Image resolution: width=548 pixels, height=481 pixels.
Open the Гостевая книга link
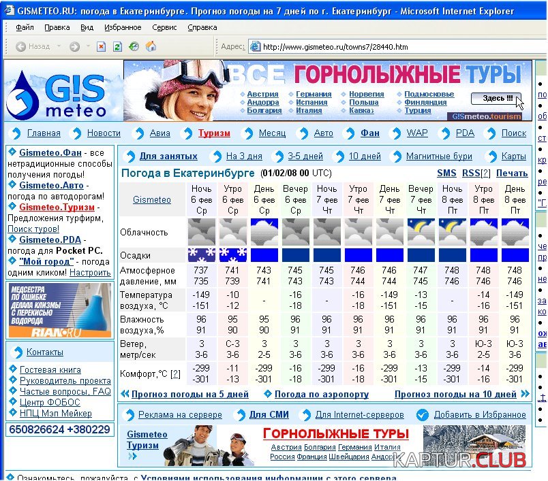pyautogui.click(x=50, y=369)
